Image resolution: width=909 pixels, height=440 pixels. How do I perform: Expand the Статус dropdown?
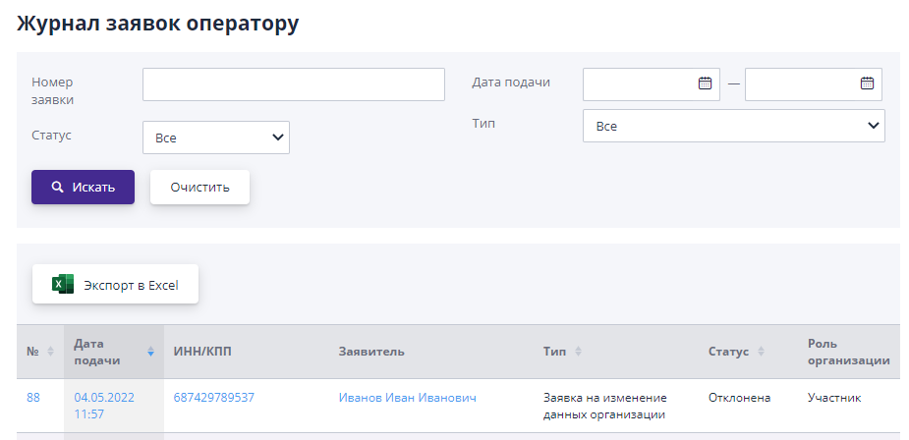[216, 138]
